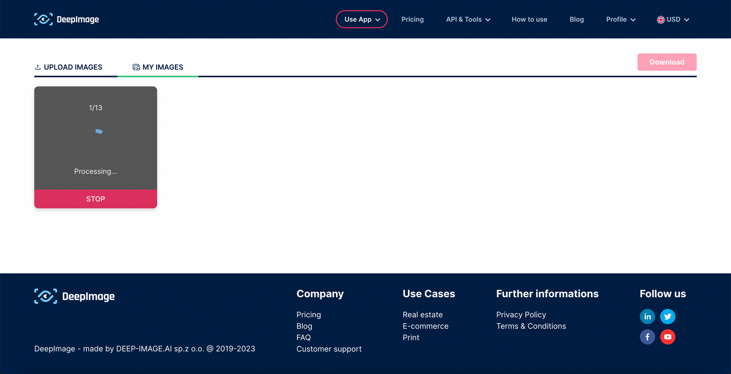This screenshot has width=731, height=374.
Task: Select the My Images tab
Action: [x=158, y=67]
